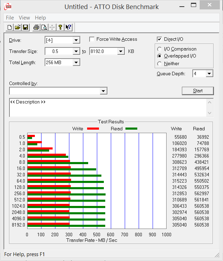Open the View menu
This screenshot has height=261, width=223.
(x=24, y=18)
